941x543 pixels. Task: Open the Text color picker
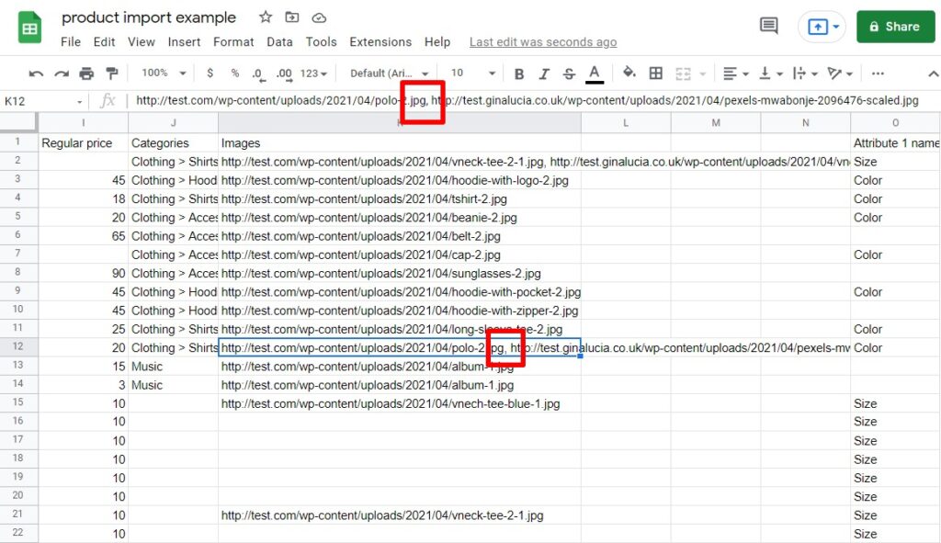[x=595, y=72]
